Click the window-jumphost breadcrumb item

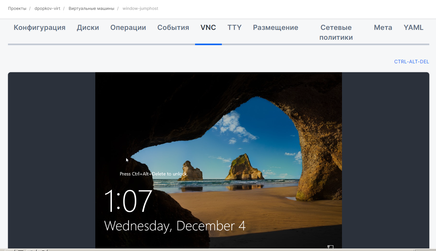(x=140, y=9)
